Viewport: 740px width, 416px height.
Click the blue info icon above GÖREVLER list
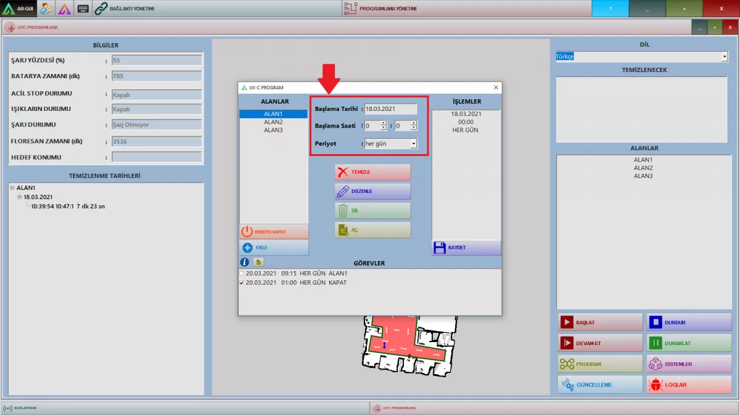(244, 263)
